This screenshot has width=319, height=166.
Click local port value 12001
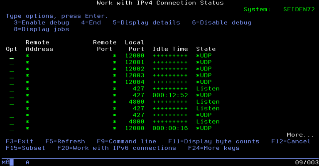coord(135,62)
